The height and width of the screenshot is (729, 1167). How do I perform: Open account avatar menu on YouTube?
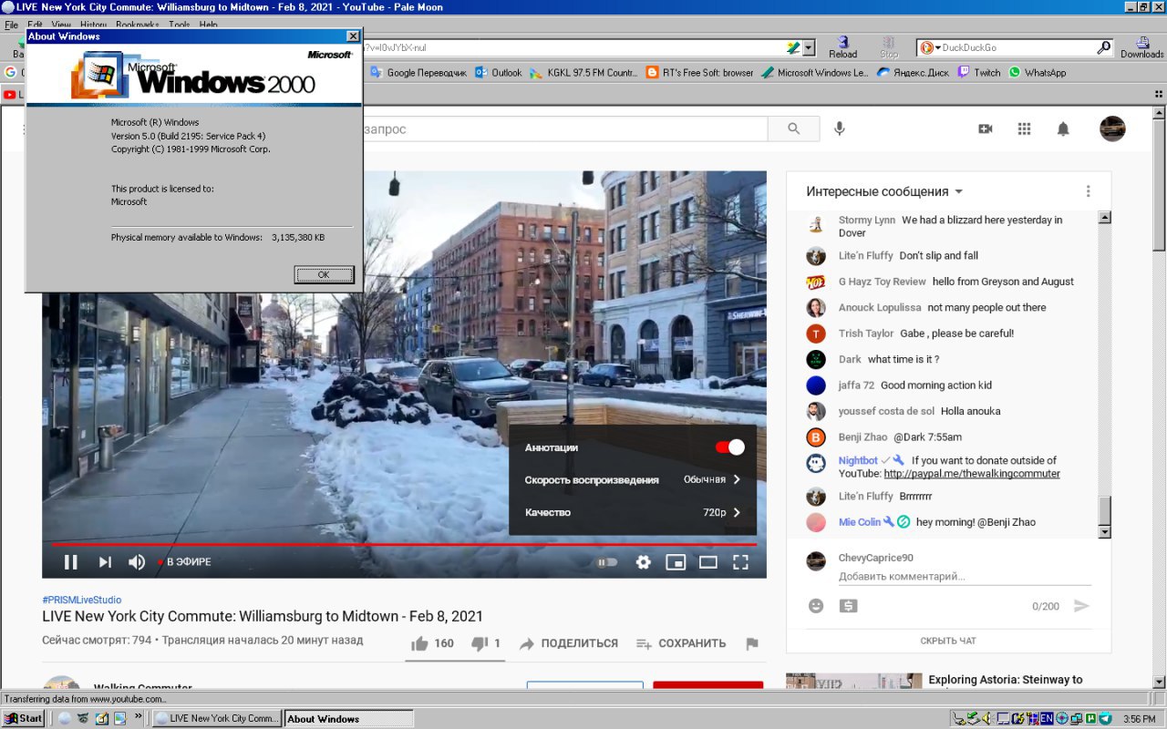(x=1112, y=129)
